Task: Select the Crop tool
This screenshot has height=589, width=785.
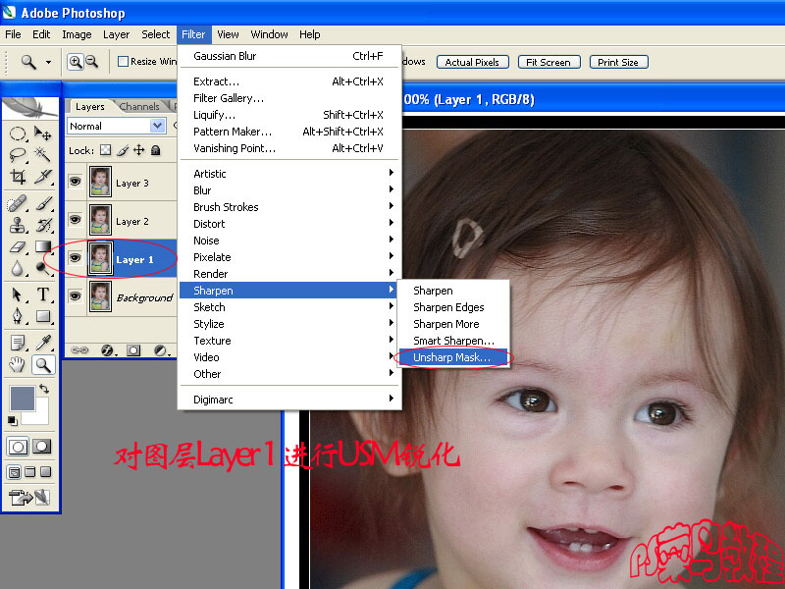Action: [18, 177]
